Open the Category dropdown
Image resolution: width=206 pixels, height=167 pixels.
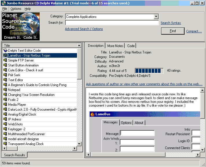click(x=156, y=16)
